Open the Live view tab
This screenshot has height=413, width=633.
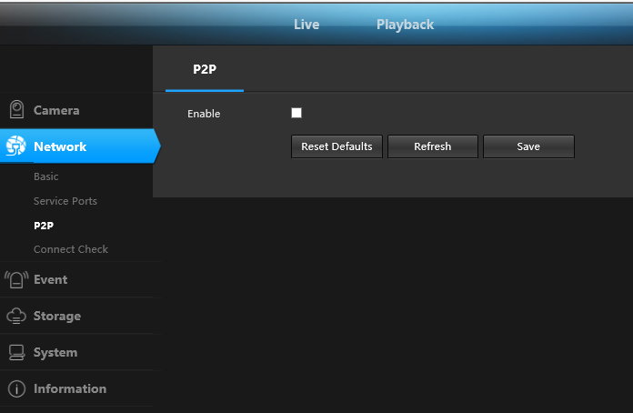click(306, 25)
